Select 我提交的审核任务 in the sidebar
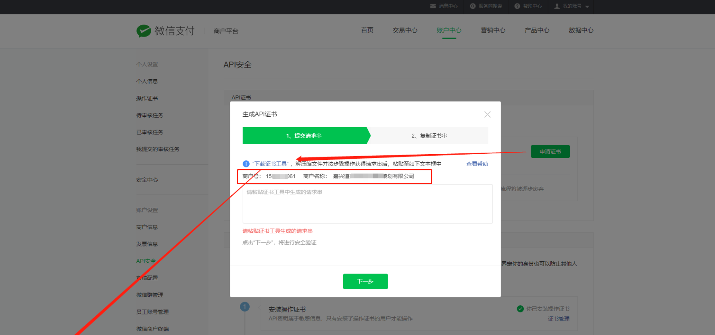 tap(158, 149)
